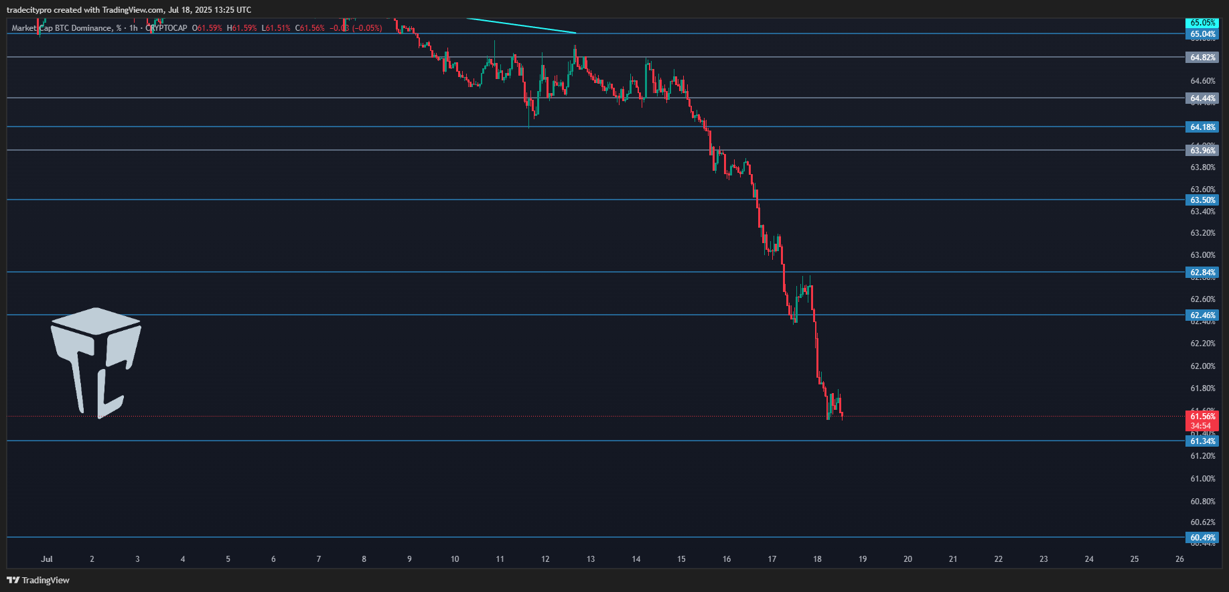Select the 62.46% horizontal line price label
Viewport: 1229px width, 592px height.
point(1202,315)
